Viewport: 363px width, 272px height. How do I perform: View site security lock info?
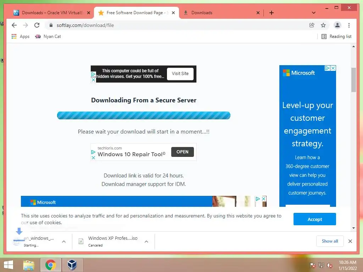pyautogui.click(x=51, y=25)
